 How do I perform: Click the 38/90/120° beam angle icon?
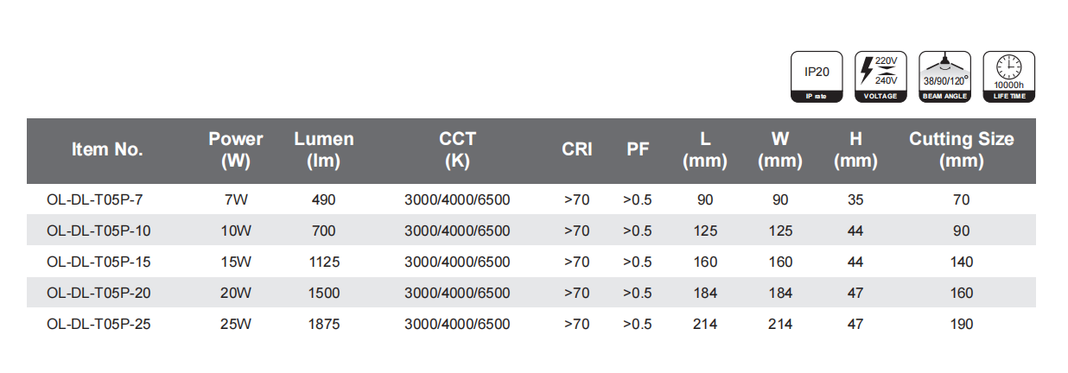(x=944, y=77)
